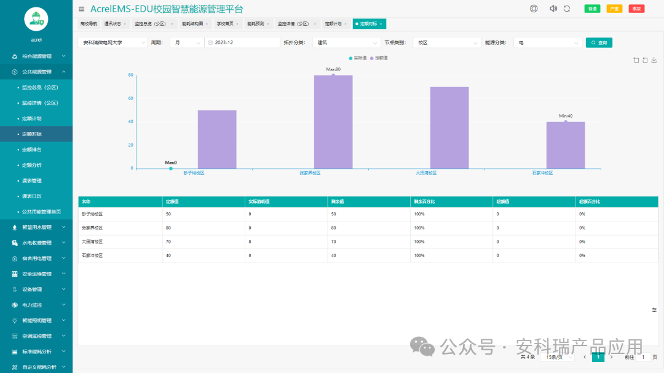Open the 拓扑分类 dropdown showing 建筑
The height and width of the screenshot is (373, 664).
point(347,43)
